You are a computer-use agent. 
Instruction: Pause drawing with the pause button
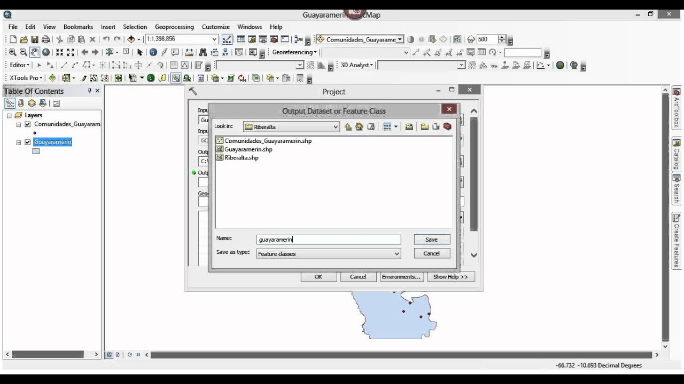pyautogui.click(x=138, y=355)
